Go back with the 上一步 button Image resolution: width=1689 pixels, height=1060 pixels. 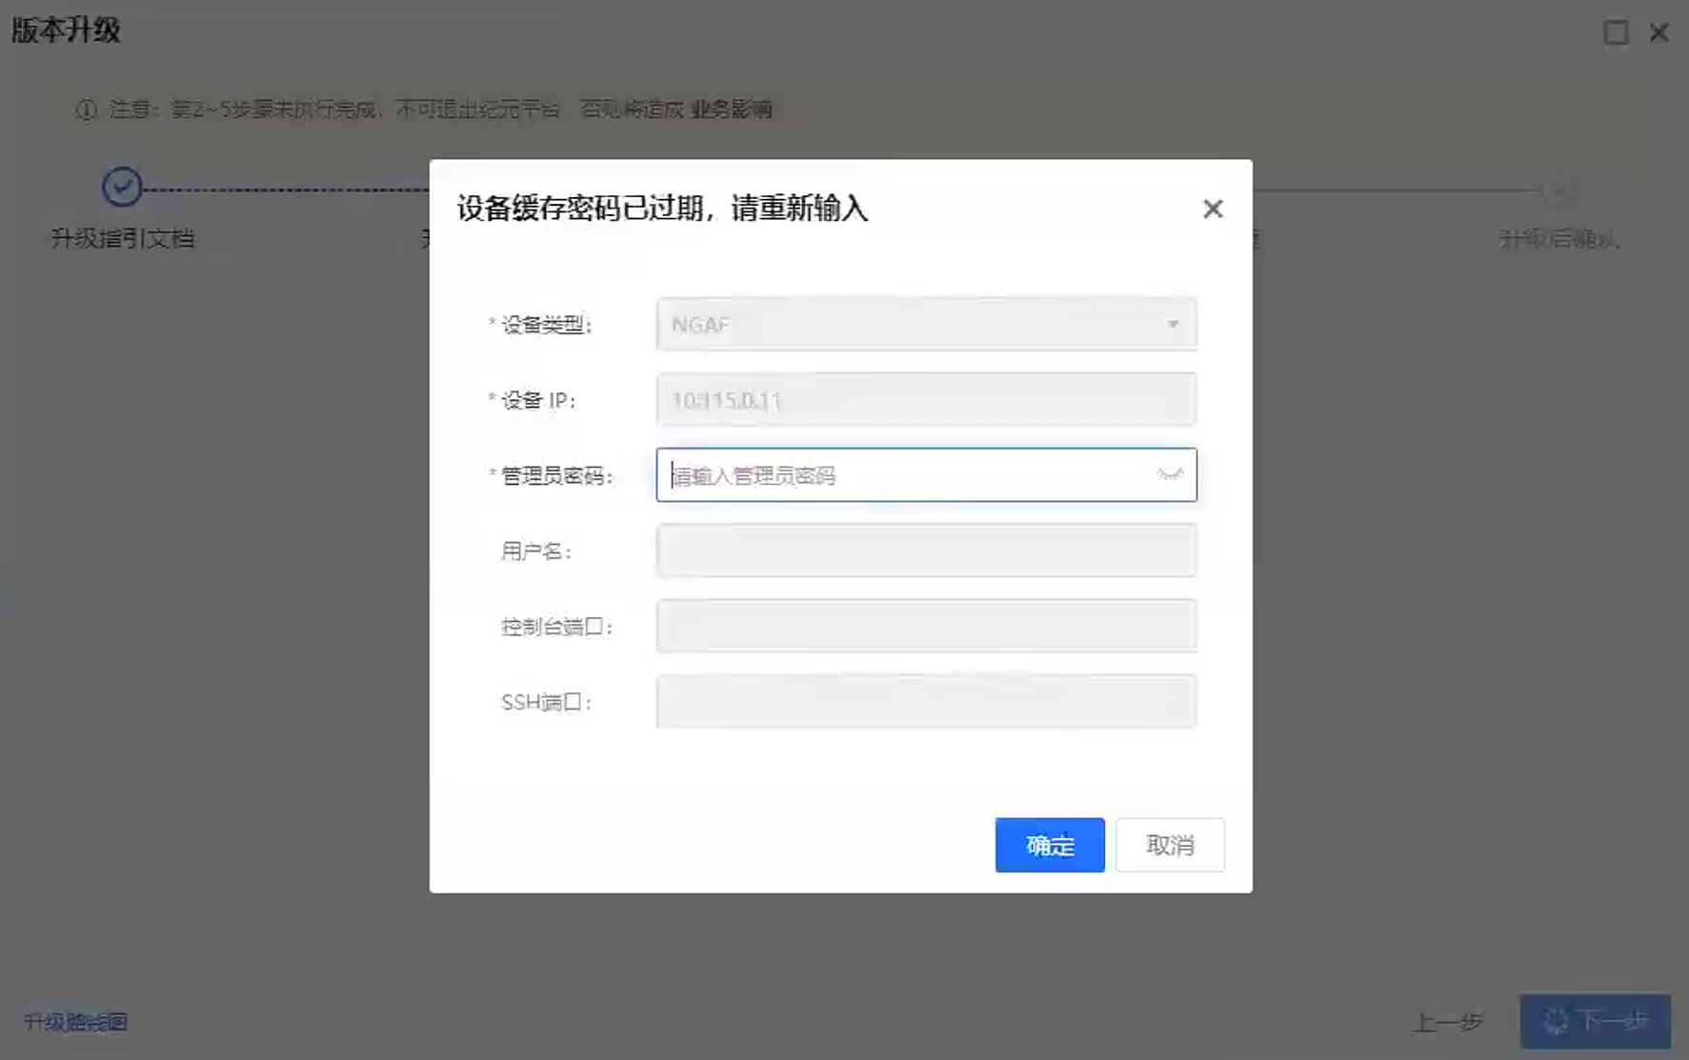pos(1447,1022)
